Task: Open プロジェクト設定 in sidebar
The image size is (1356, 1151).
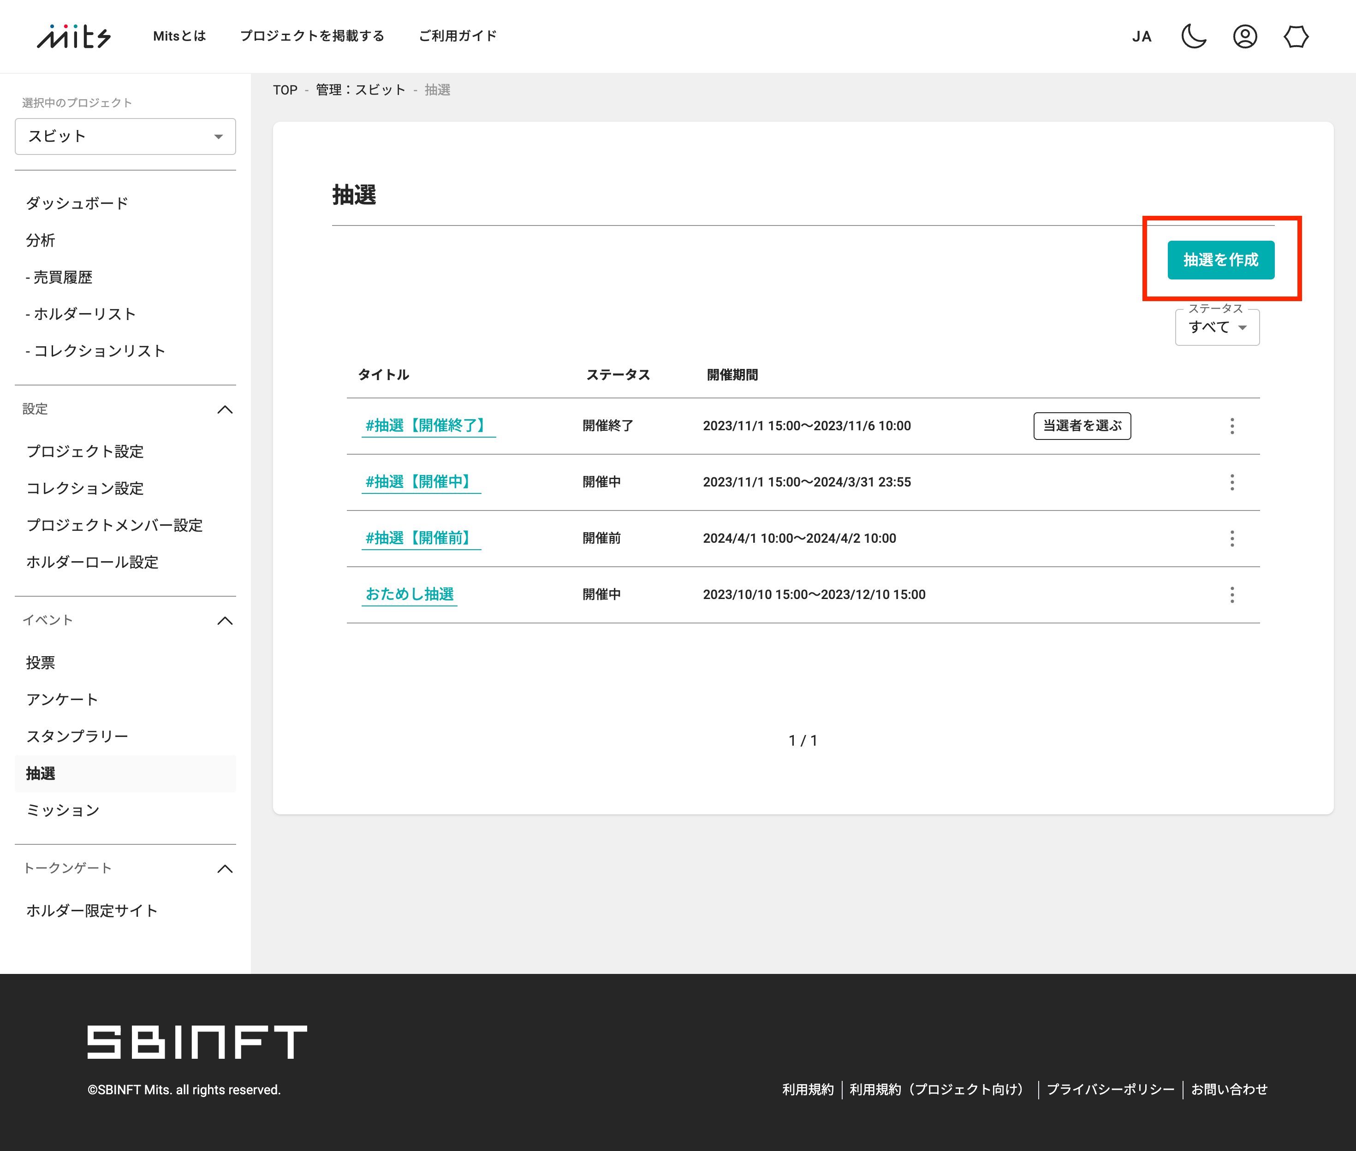Action: click(x=85, y=451)
